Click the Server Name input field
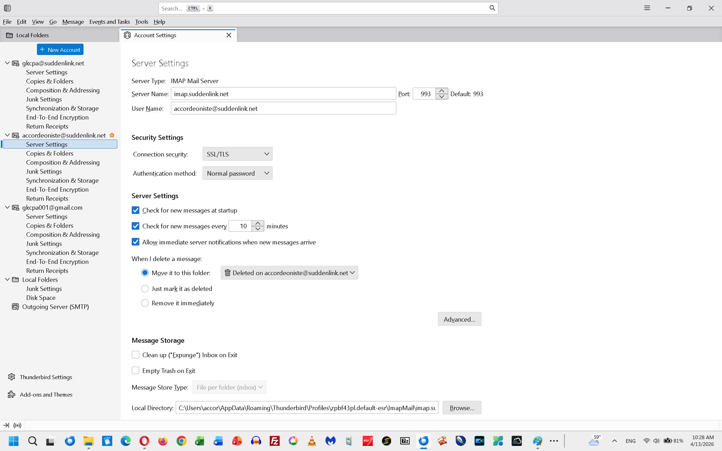 pos(283,94)
